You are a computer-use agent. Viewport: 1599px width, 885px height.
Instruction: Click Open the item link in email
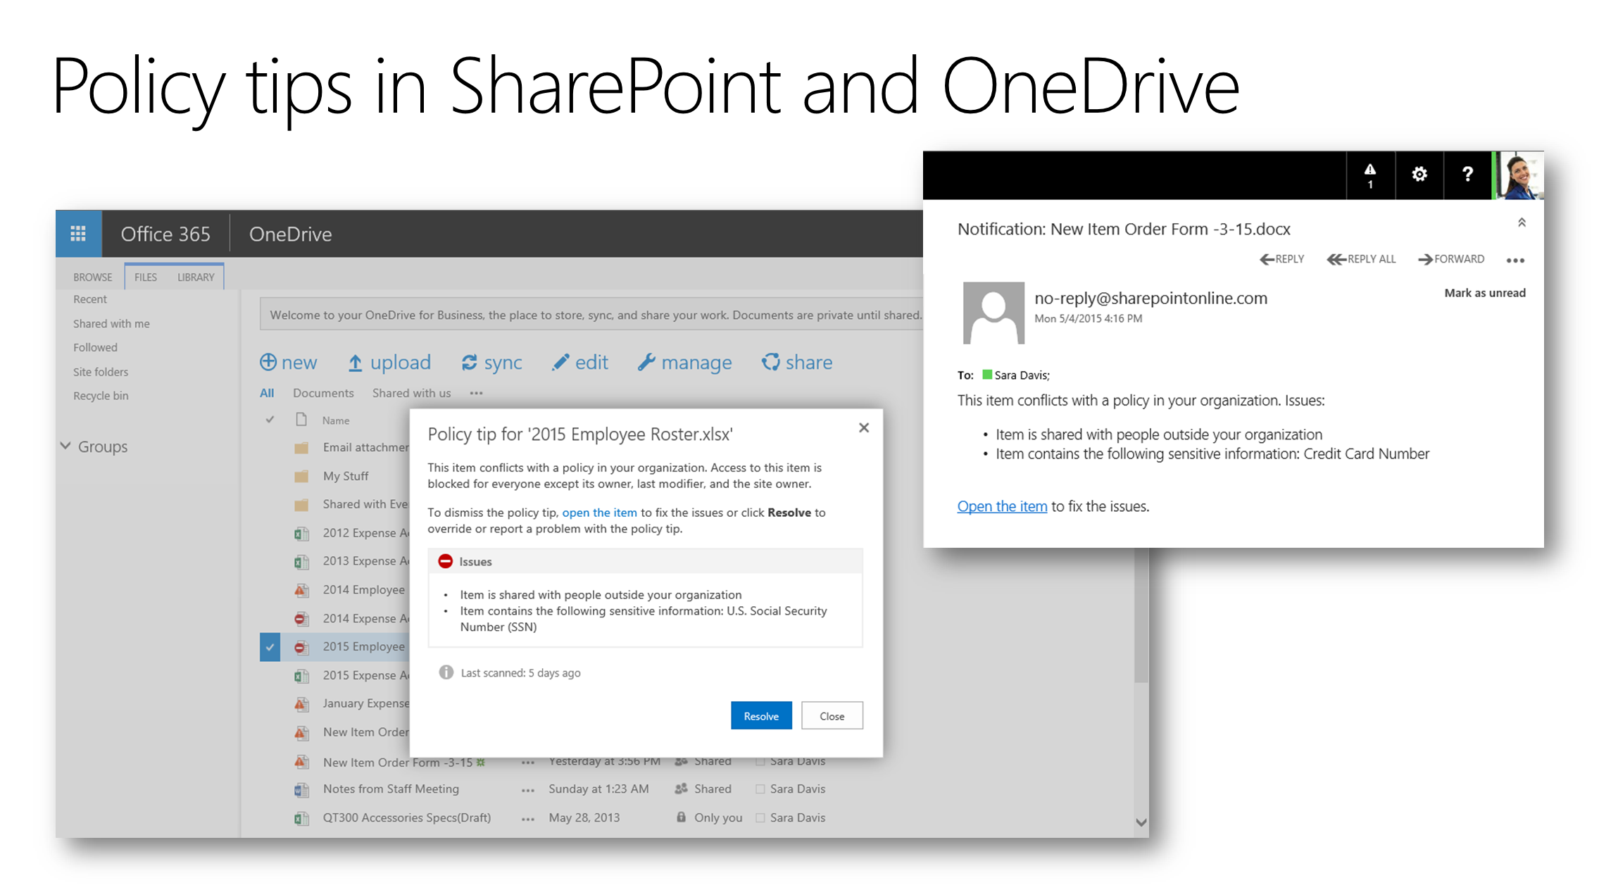[1001, 506]
